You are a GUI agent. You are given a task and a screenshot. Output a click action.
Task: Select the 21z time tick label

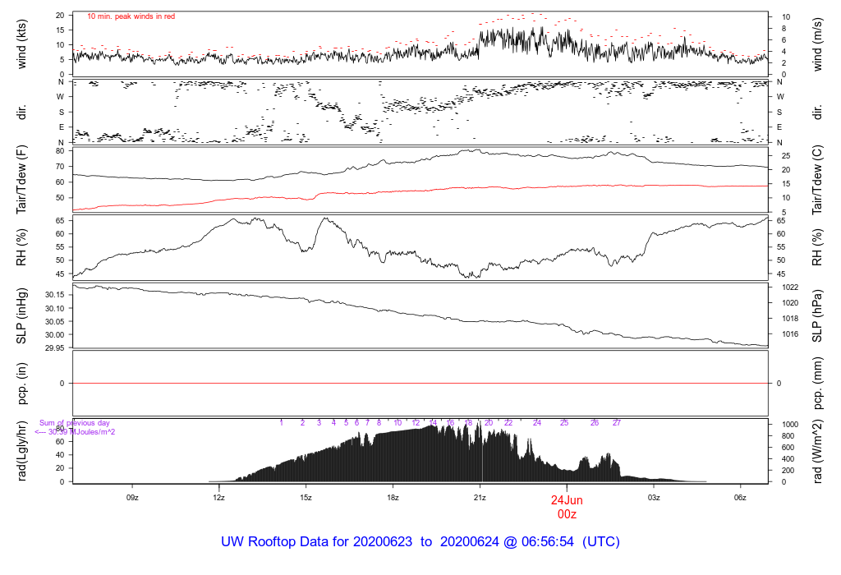point(480,498)
